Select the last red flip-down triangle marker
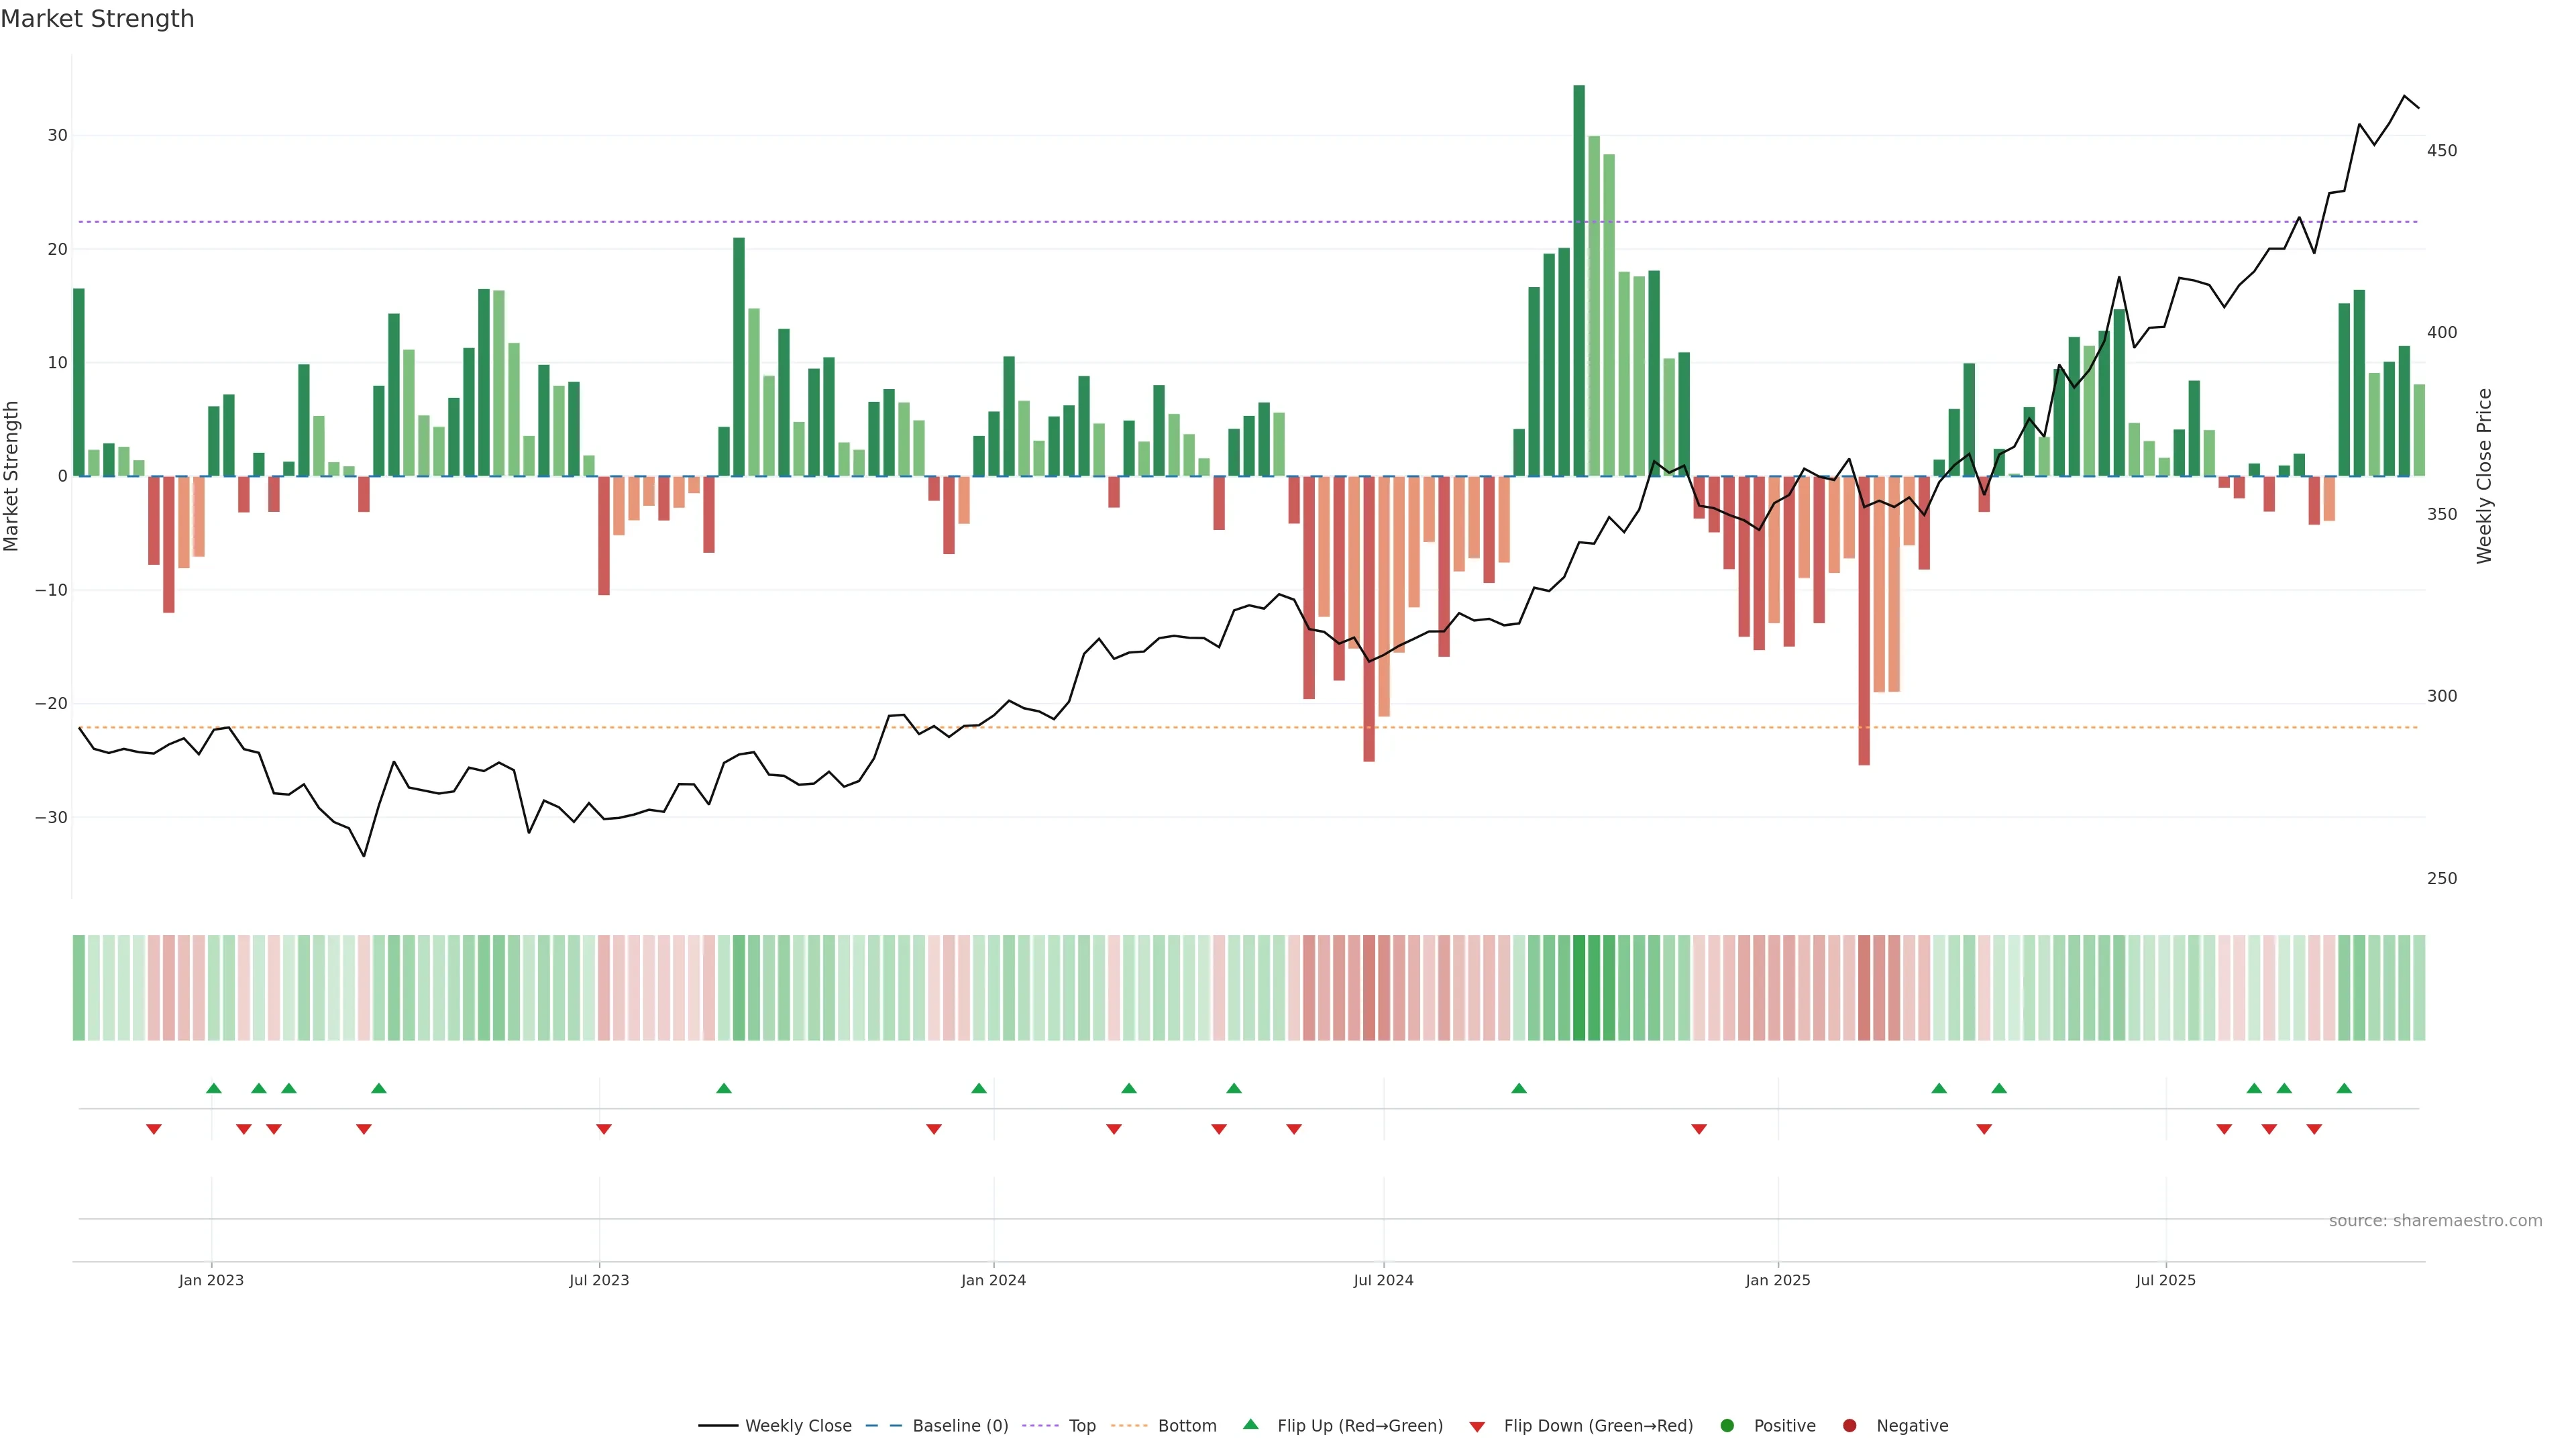The height and width of the screenshot is (1449, 2576). coord(2314,1129)
